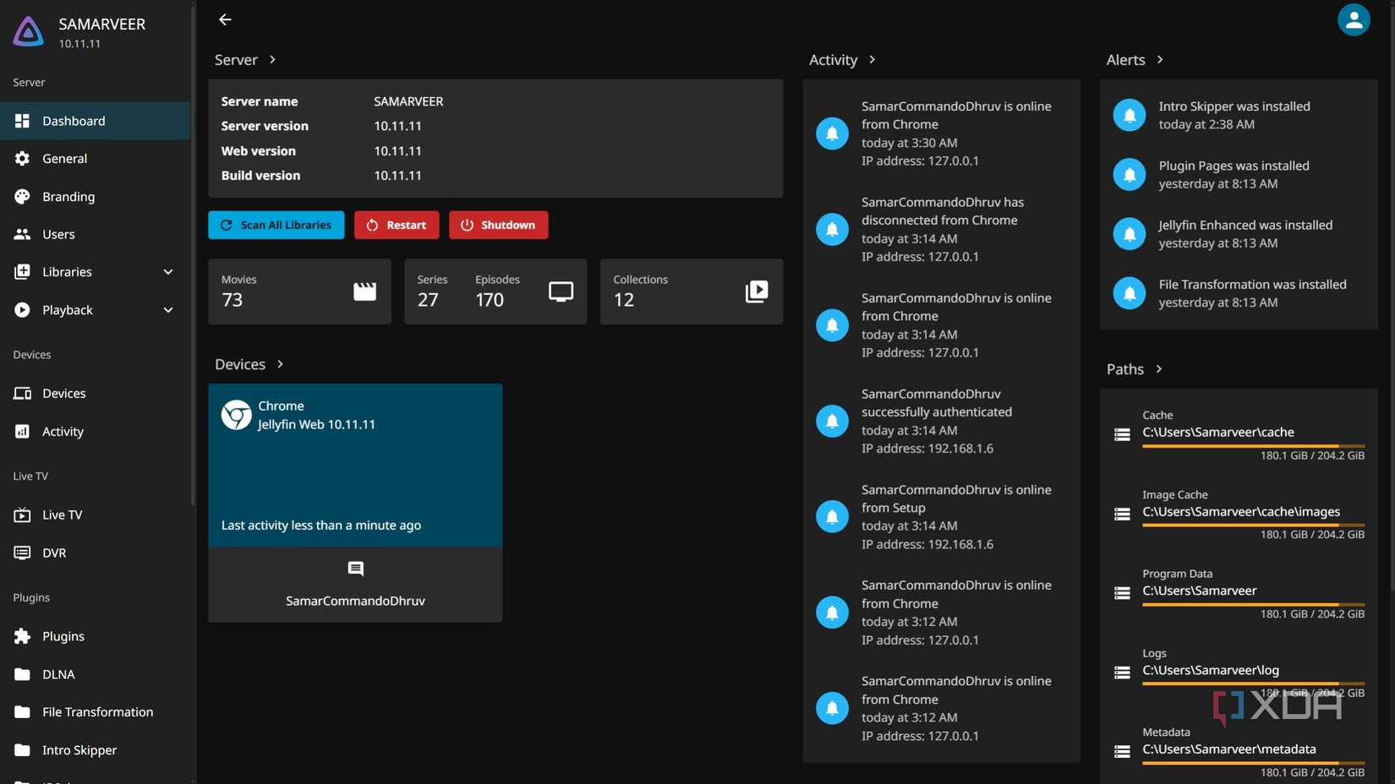The width and height of the screenshot is (1395, 784).
Task: Open Branding settings in sidebar
Action: 96,197
